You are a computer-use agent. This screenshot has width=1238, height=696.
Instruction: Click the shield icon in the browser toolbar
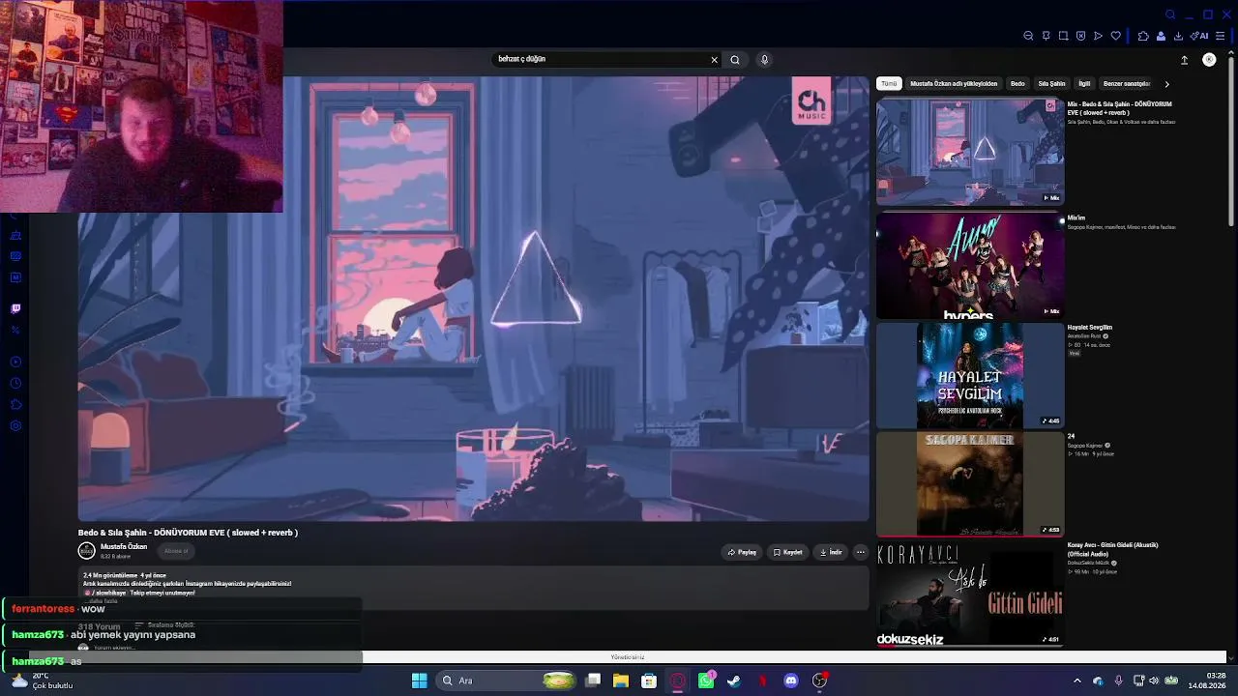1080,36
